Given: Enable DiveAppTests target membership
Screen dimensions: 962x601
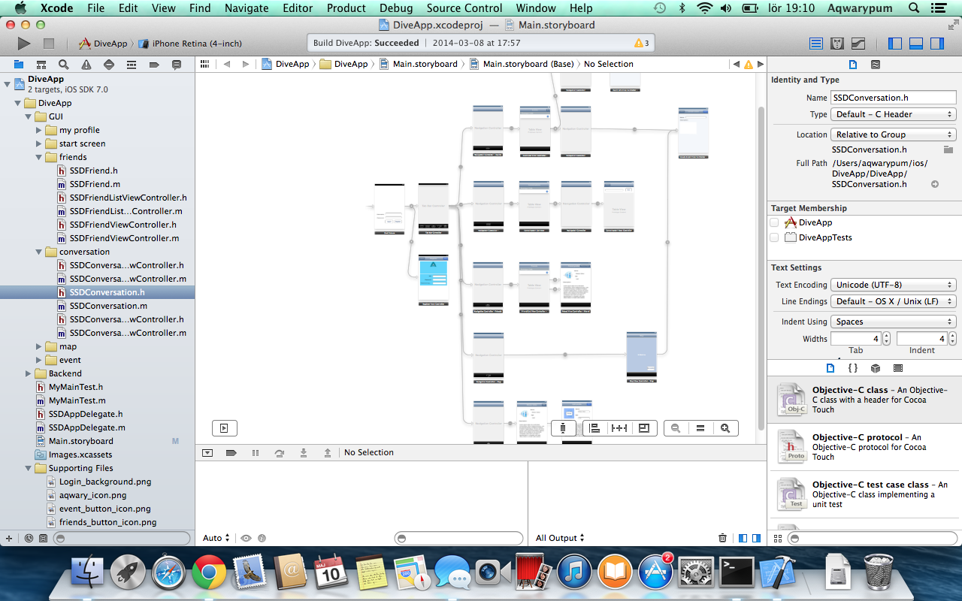Looking at the screenshot, I should (774, 237).
